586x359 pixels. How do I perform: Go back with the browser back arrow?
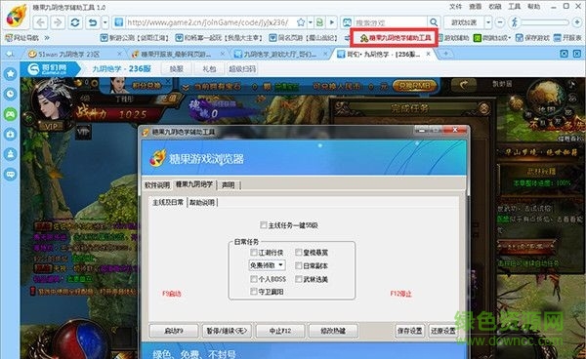(40, 22)
